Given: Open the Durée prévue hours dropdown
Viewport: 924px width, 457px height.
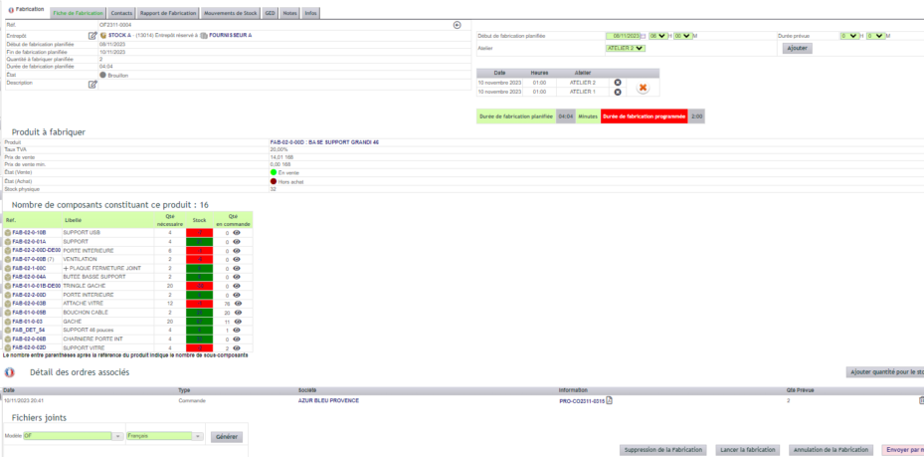Looking at the screenshot, I should (x=849, y=36).
